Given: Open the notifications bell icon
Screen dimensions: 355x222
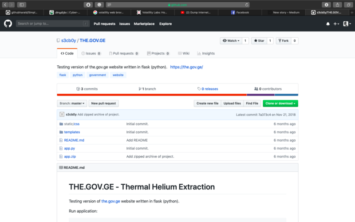Looking at the screenshot, I should click(328, 24).
